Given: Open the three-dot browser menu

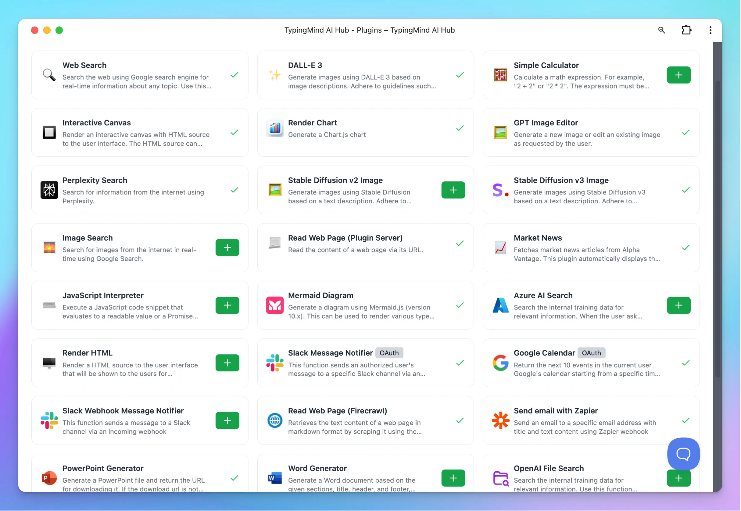Looking at the screenshot, I should click(x=711, y=30).
